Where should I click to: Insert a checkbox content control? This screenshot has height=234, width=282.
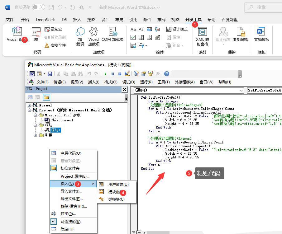tap(133, 37)
